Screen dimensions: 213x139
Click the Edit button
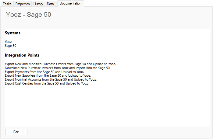[16, 132]
